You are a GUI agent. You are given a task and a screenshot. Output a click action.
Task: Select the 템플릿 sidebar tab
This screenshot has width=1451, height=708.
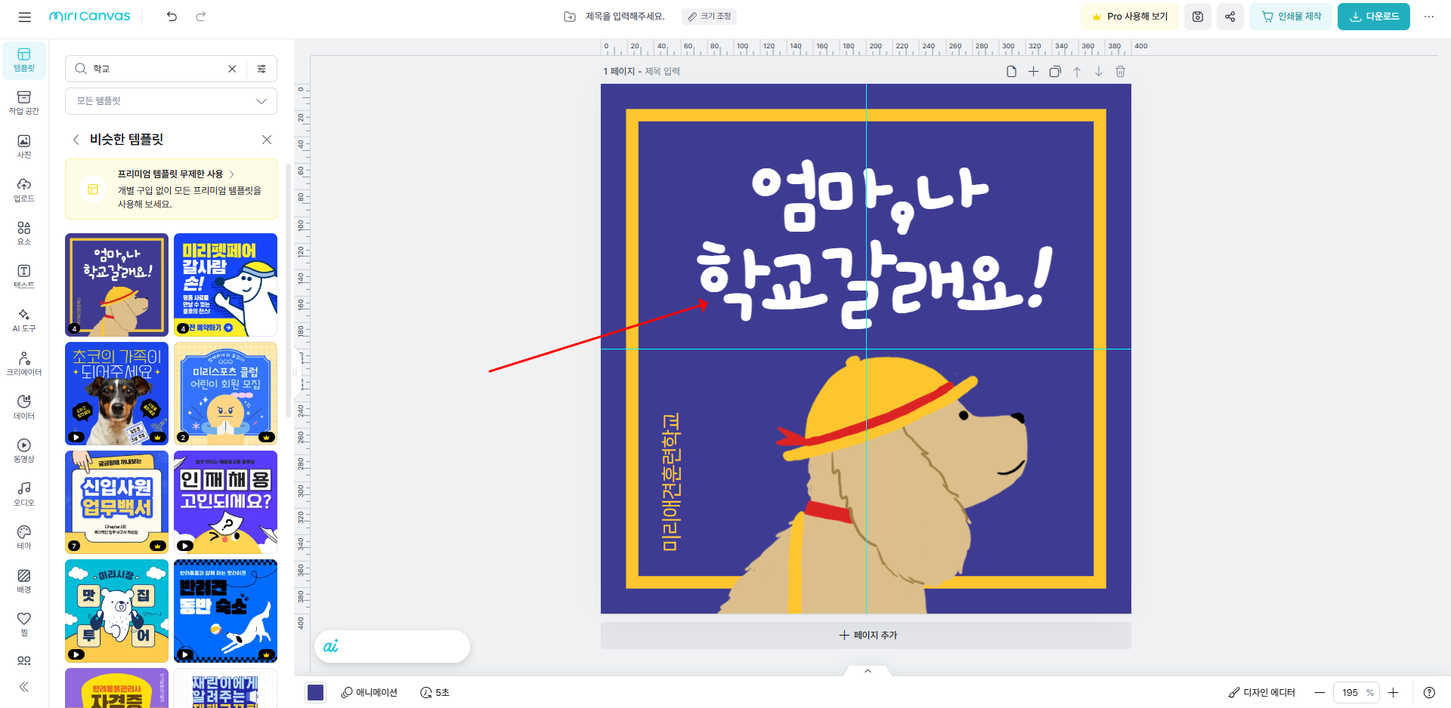24,60
